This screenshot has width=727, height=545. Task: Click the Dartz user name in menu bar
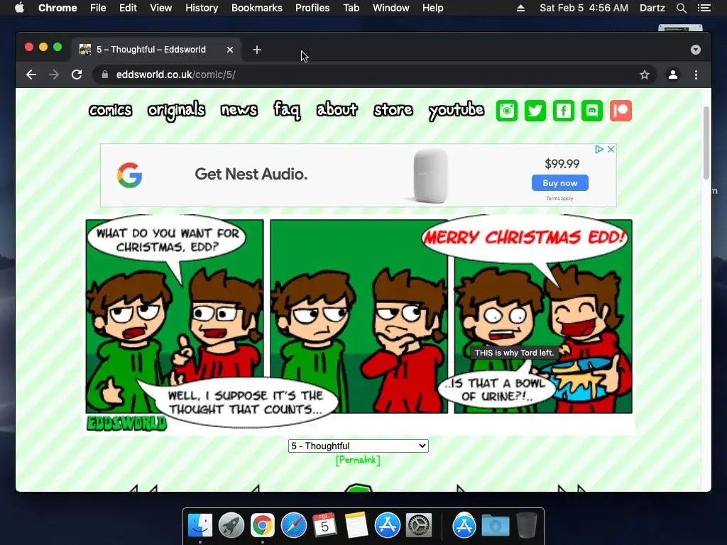click(652, 8)
